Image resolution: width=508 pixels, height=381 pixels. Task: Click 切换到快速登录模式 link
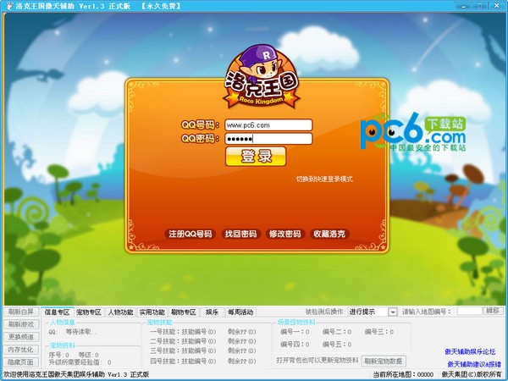[x=324, y=179]
